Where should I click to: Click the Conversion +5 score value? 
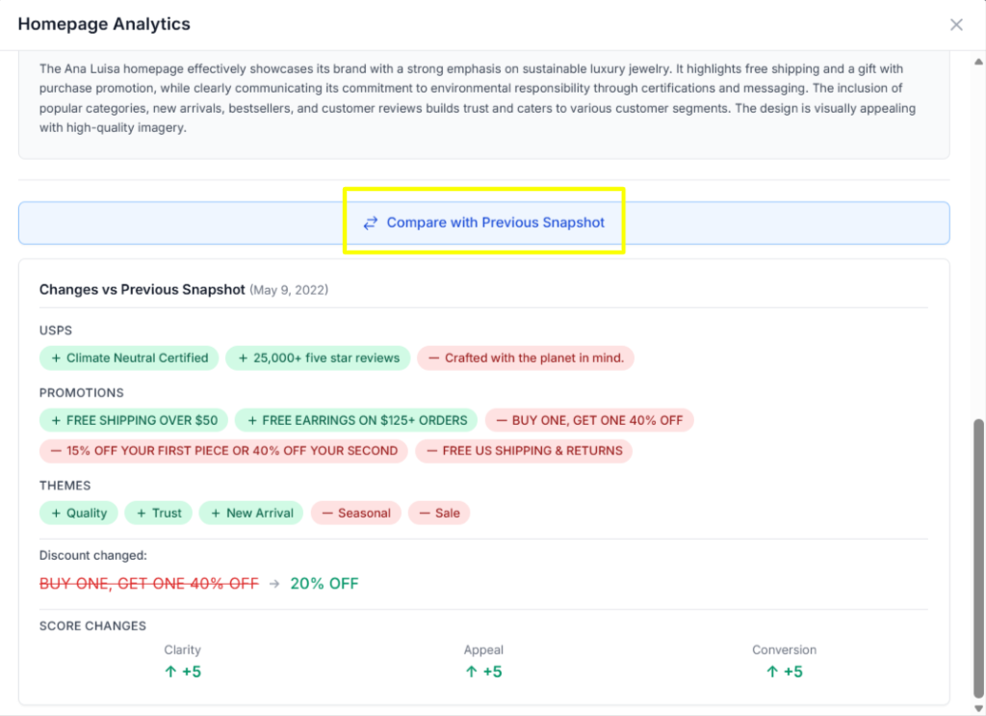pyautogui.click(x=784, y=672)
